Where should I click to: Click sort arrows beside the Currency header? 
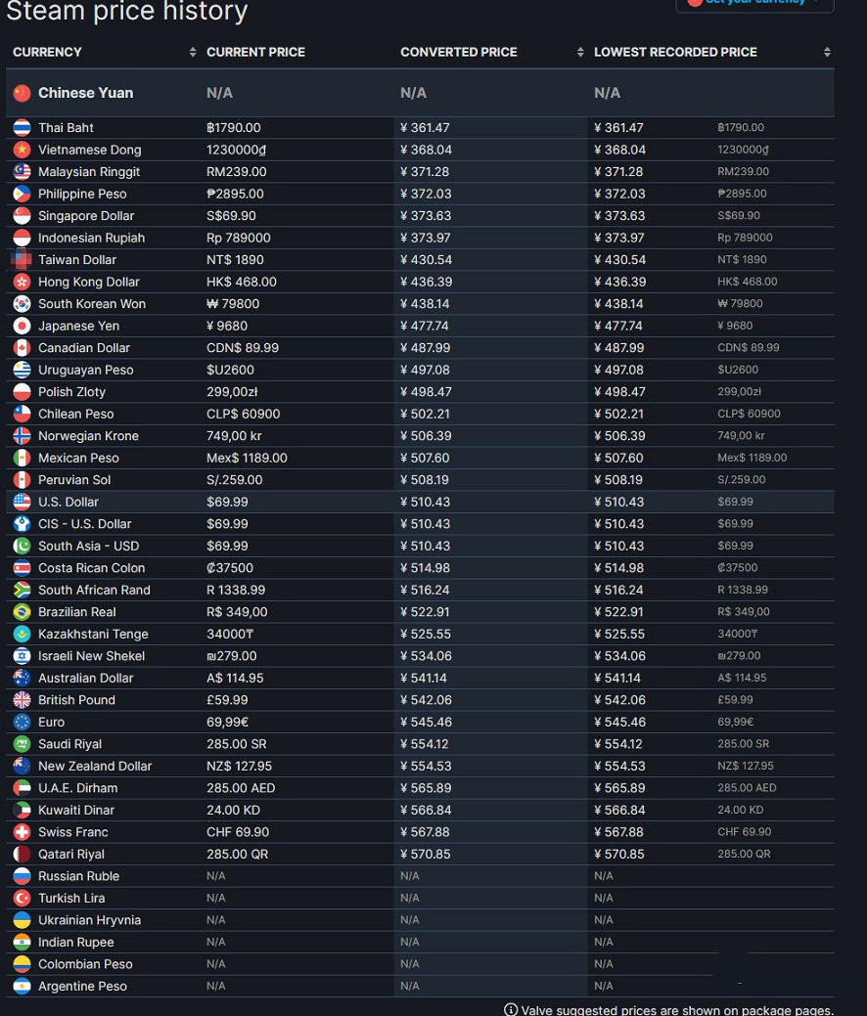193,52
